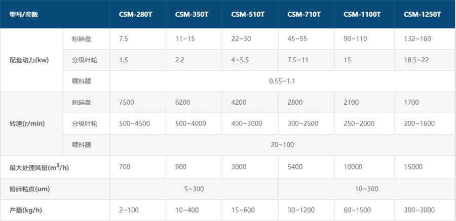Image resolution: width=456 pixels, height=221 pixels.
Task: Select the 10~300 particle size cell
Action: click(367, 189)
